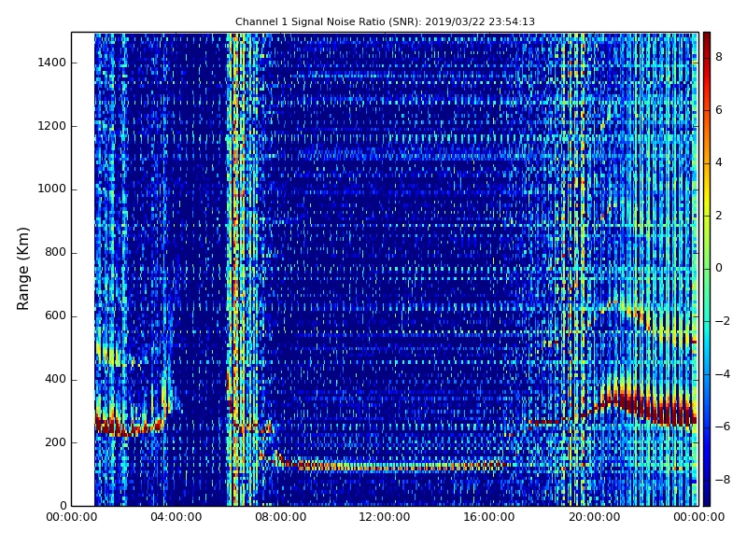
Task: Click the 1400 range tick label
Action: (x=51, y=63)
